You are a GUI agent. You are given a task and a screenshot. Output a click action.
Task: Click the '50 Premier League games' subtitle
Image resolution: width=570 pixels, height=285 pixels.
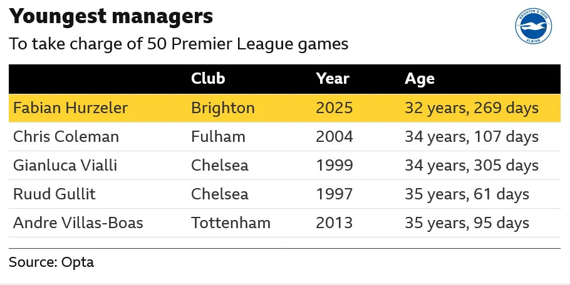point(179,45)
